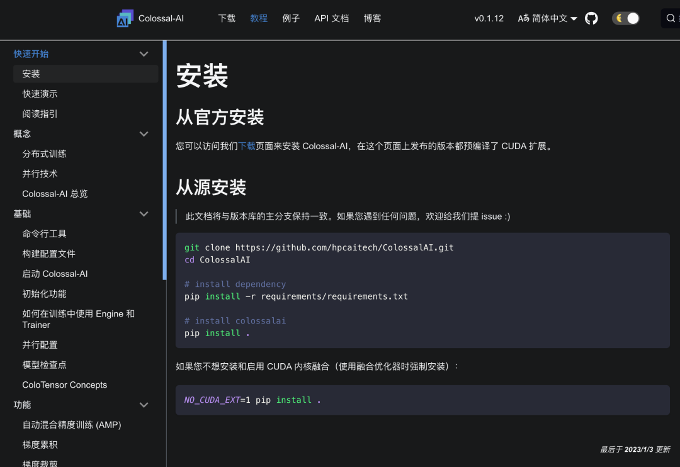Screen dimensions: 680x467
Task: Follow the 下载 link in the paragraph
Action: [x=247, y=146]
